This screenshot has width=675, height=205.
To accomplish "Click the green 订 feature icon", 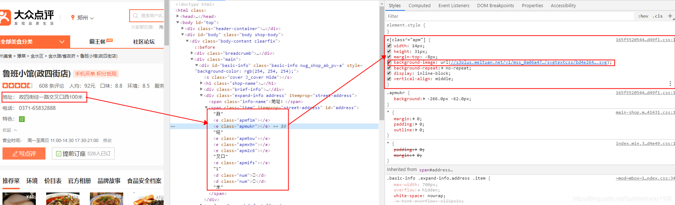I will click(x=22, y=119).
